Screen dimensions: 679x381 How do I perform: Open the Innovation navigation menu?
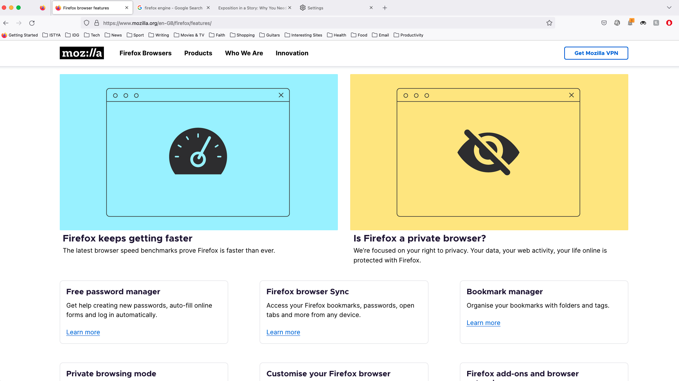click(292, 53)
